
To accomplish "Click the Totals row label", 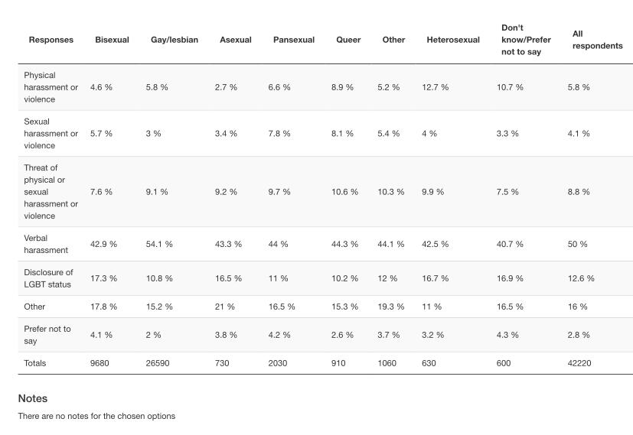I will (x=35, y=363).
